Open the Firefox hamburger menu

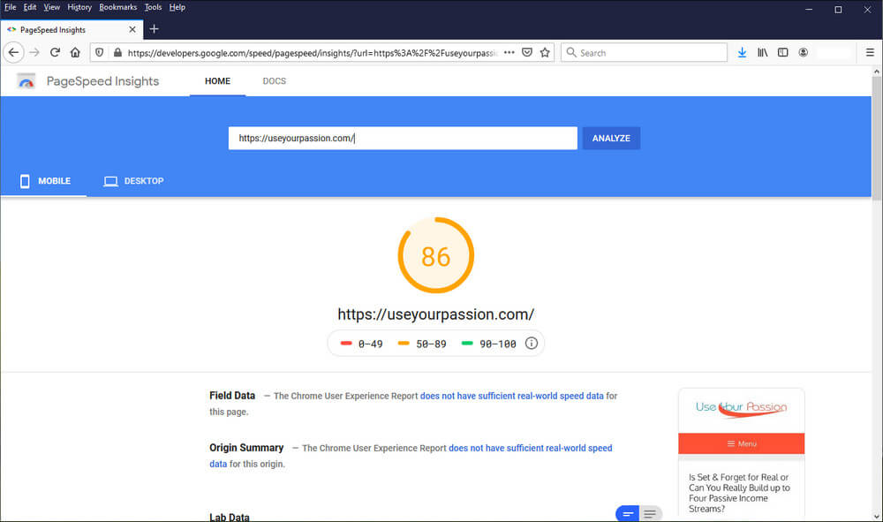click(x=870, y=52)
